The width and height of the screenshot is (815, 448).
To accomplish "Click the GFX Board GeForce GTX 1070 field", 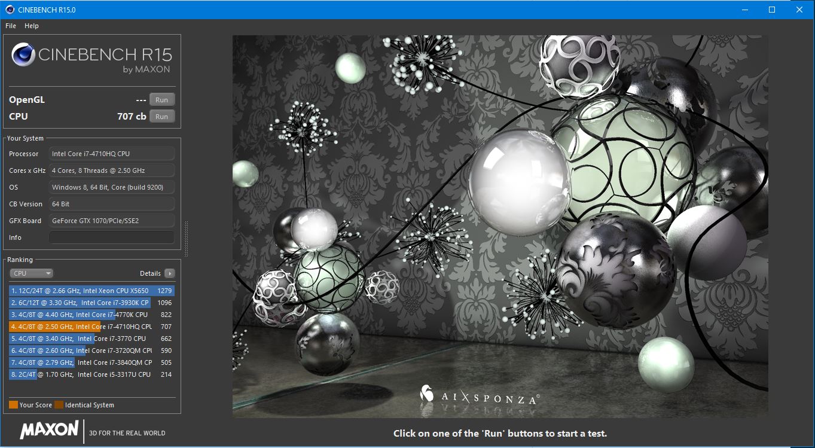I will 112,221.
